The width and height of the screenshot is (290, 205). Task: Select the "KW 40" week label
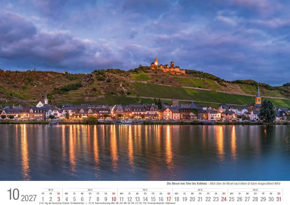coord(90,190)
